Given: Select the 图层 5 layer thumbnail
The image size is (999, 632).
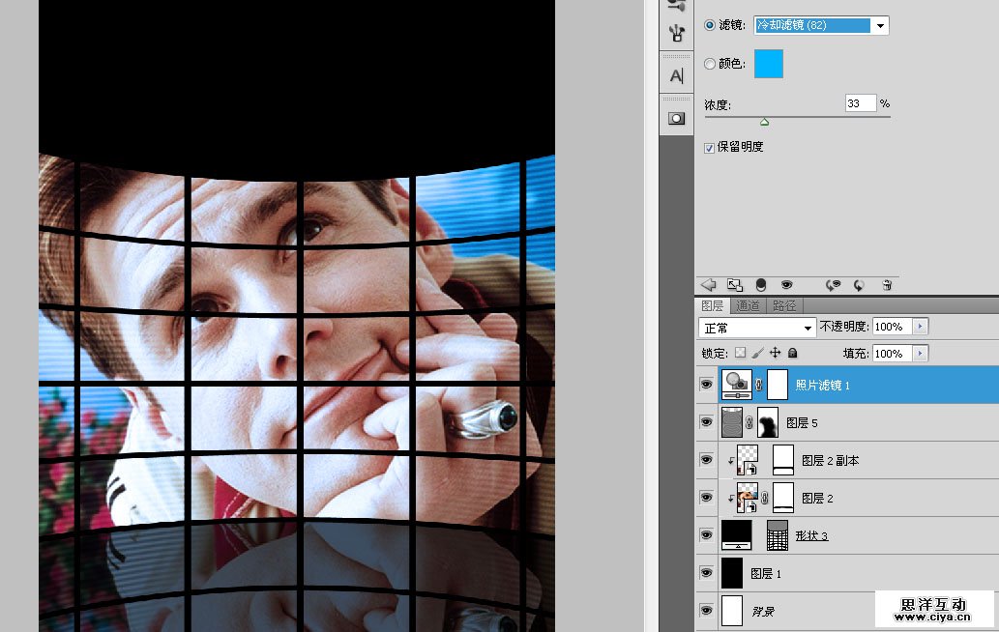Looking at the screenshot, I should pos(732,422).
